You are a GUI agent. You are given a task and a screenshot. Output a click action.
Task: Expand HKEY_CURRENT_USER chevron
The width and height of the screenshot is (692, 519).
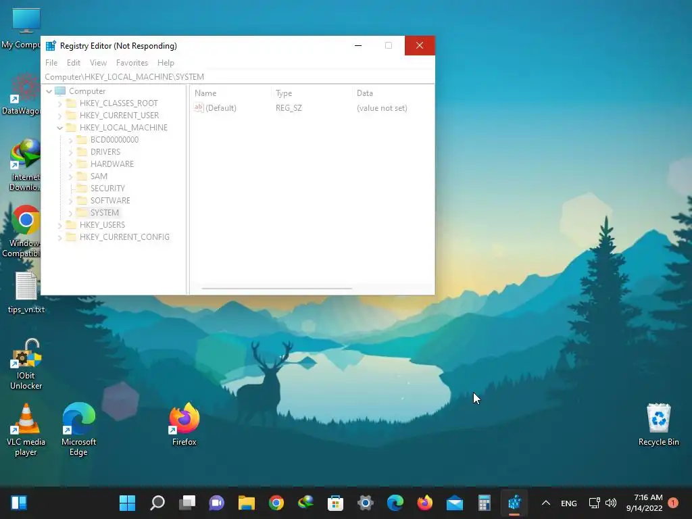(60, 116)
